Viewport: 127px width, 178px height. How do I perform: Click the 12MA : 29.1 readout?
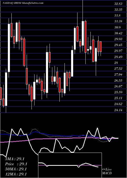click(x=16, y=174)
